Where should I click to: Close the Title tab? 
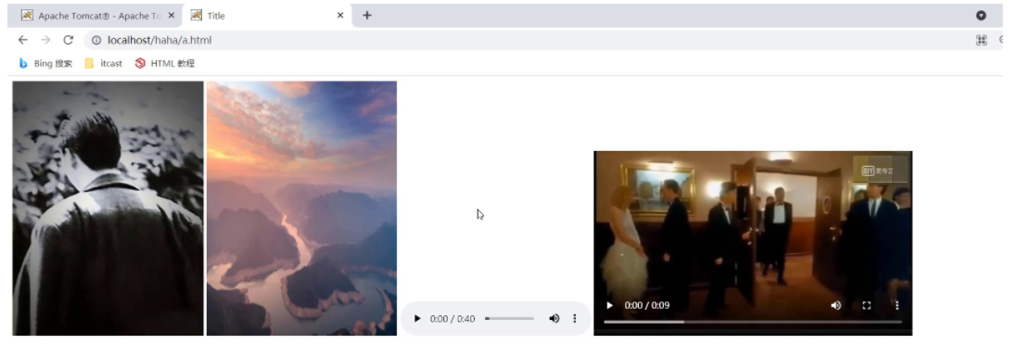coord(340,16)
